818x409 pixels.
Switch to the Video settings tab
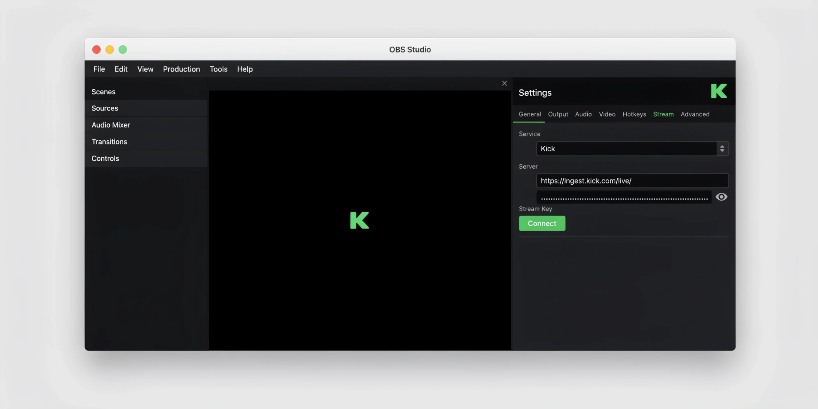tap(607, 114)
